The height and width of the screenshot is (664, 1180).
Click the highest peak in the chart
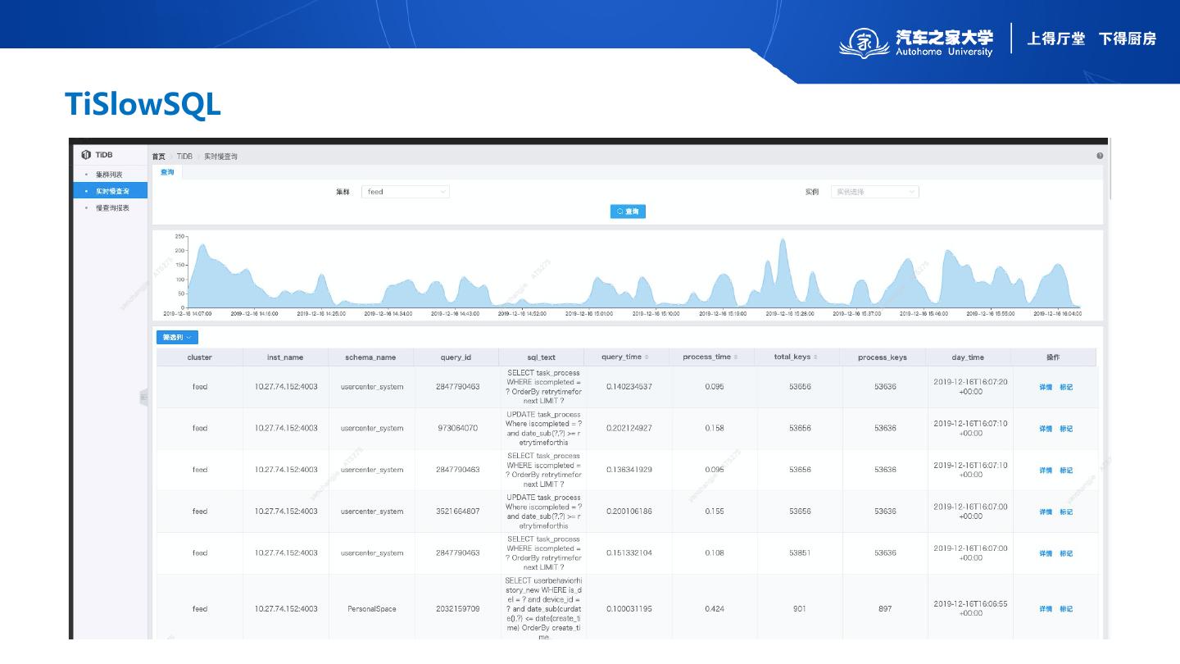point(783,241)
